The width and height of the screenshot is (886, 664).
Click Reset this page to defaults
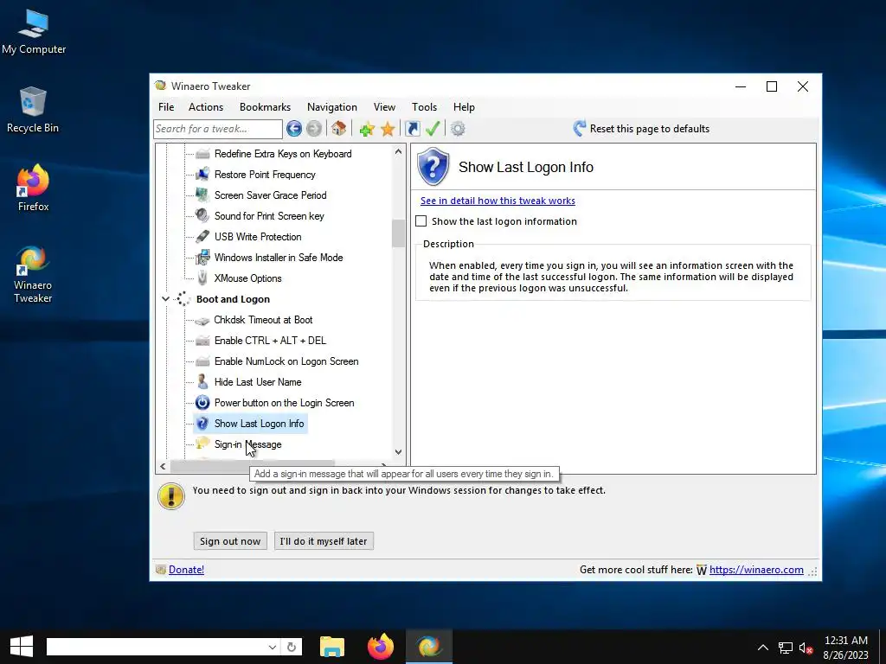tap(649, 129)
